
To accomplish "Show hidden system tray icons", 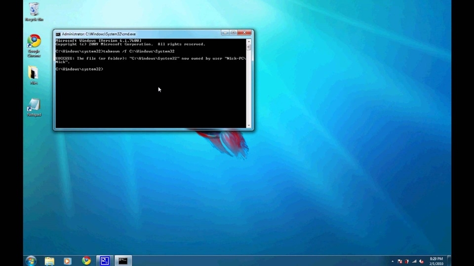I will [x=393, y=262].
